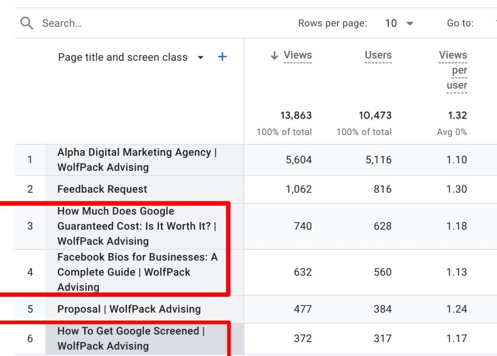Click views value 740

(303, 226)
